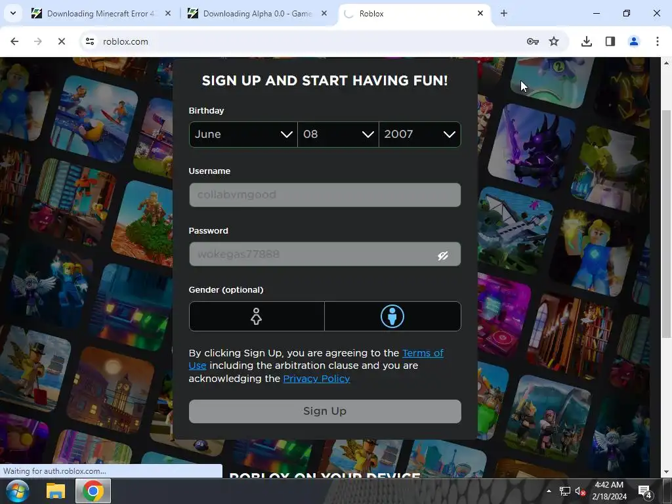Expand the birthday day dropdown
672x504 pixels.
(x=338, y=135)
